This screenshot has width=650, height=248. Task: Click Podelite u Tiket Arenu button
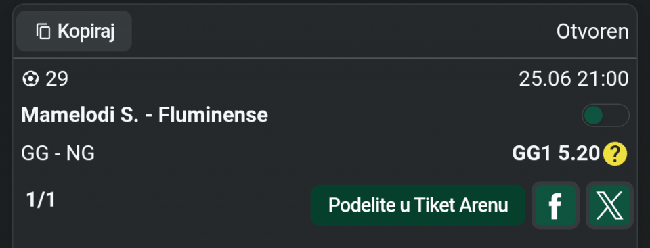418,205
